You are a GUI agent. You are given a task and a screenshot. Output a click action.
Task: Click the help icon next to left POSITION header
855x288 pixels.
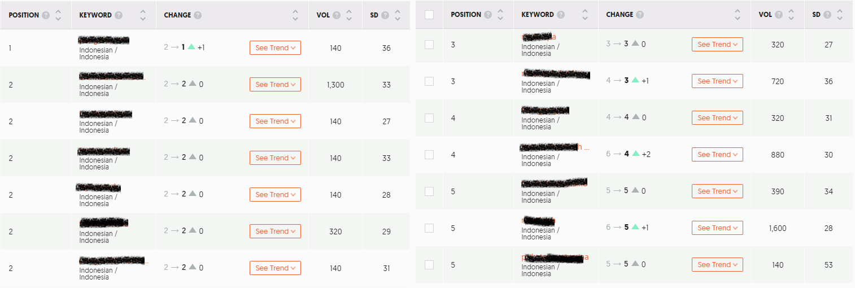pos(45,15)
